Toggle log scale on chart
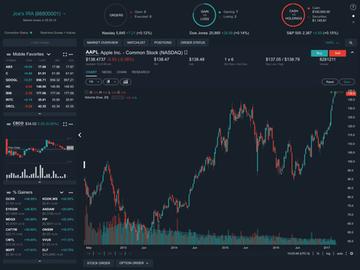 (x=328, y=254)
